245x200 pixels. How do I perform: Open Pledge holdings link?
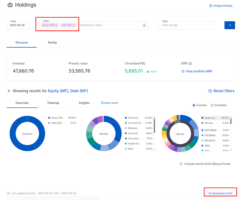point(221,6)
